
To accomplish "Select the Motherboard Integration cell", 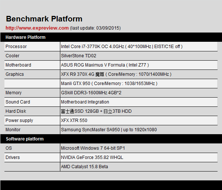I will coord(85,102).
